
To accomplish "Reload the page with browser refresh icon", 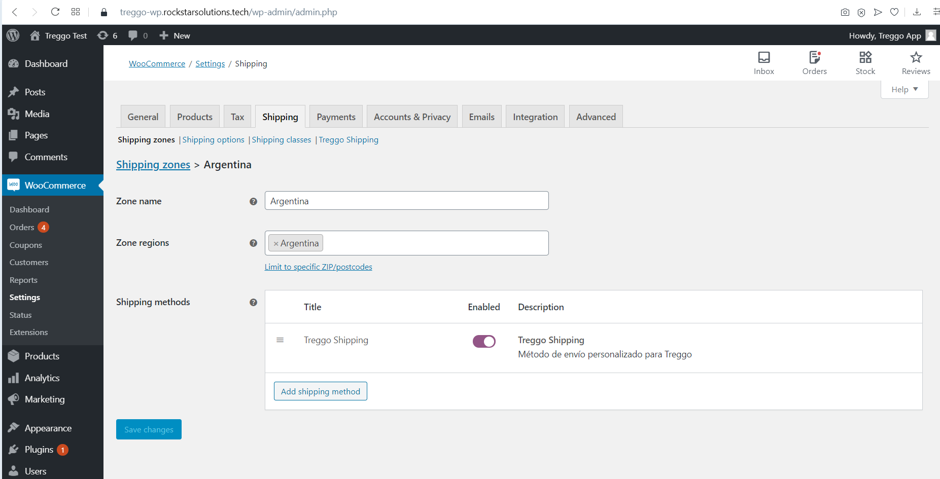I will [55, 12].
